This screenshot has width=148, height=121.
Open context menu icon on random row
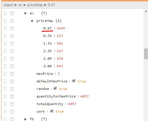coord(12,89)
